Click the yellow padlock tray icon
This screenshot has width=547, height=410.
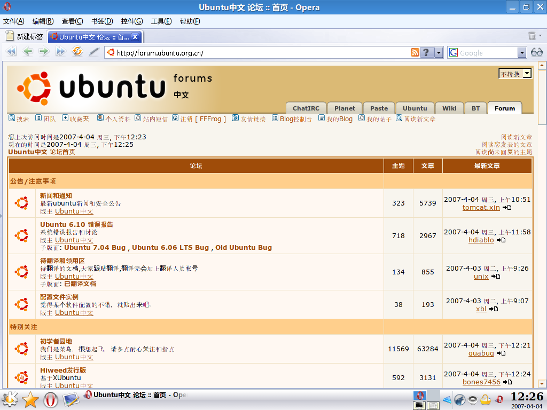pos(486,399)
